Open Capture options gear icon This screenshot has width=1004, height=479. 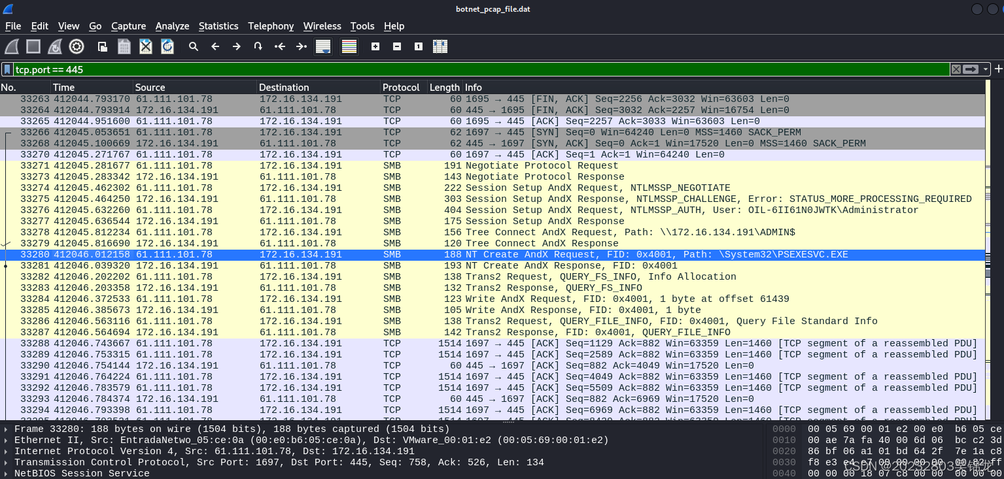pos(77,46)
